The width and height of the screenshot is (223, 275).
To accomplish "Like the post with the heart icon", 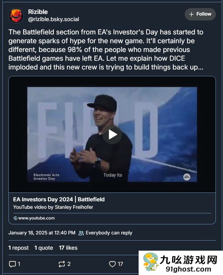I will click(112, 264).
